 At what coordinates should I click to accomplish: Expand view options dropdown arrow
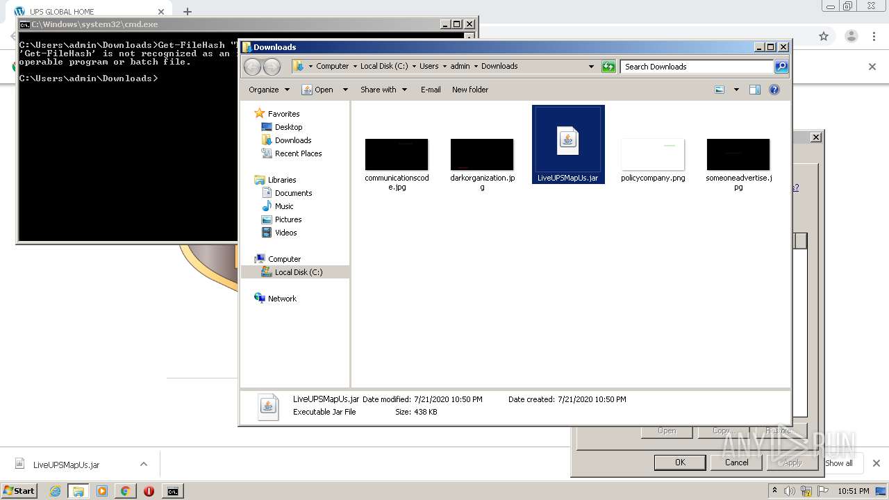(736, 90)
